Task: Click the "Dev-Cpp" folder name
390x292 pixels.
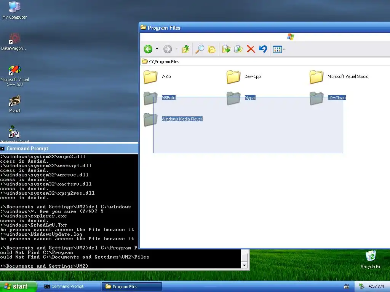Action: [x=253, y=76]
